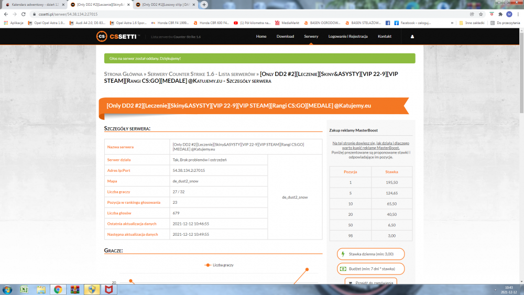Open MediaMarkt bookmark
524x295 pixels.
(x=287, y=23)
